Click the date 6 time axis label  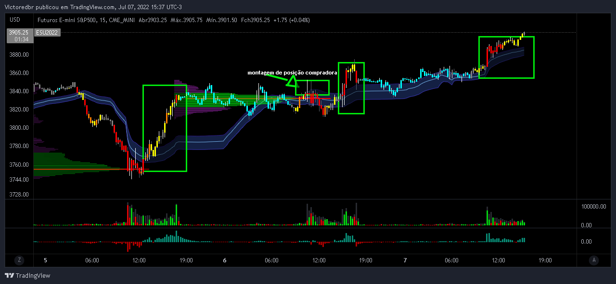225,260
